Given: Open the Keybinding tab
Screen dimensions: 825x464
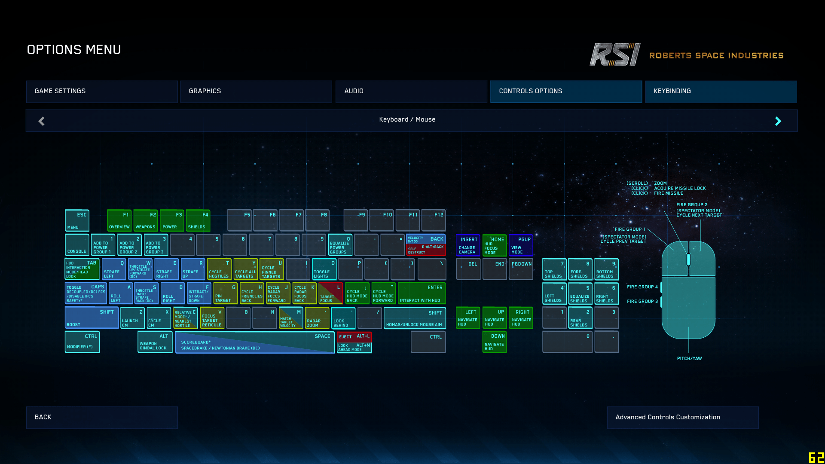Looking at the screenshot, I should point(721,92).
